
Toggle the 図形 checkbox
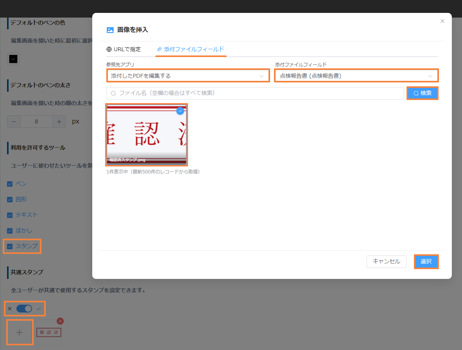click(x=10, y=200)
